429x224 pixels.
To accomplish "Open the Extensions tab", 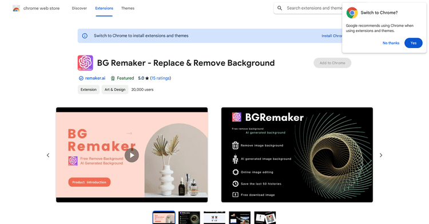I will tap(104, 8).
